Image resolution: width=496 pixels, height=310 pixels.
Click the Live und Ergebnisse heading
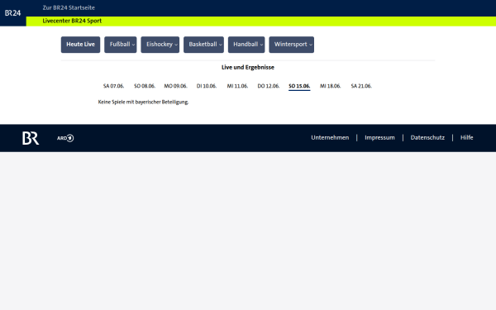tap(248, 68)
